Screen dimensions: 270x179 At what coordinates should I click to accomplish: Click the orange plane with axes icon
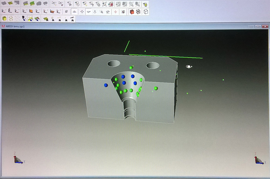(x=31, y=11)
